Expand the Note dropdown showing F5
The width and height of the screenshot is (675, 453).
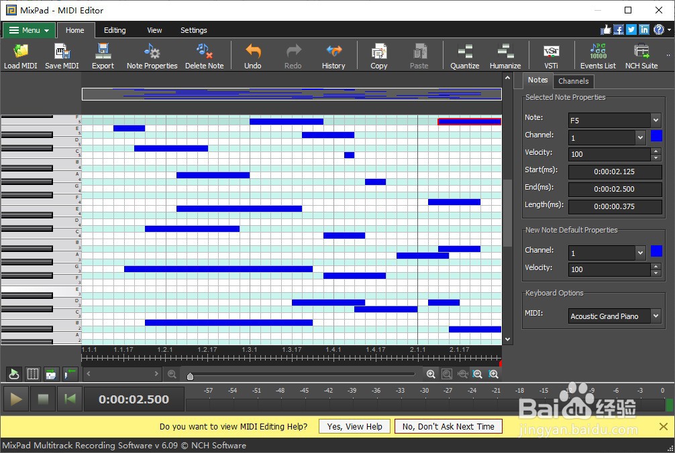coord(656,121)
